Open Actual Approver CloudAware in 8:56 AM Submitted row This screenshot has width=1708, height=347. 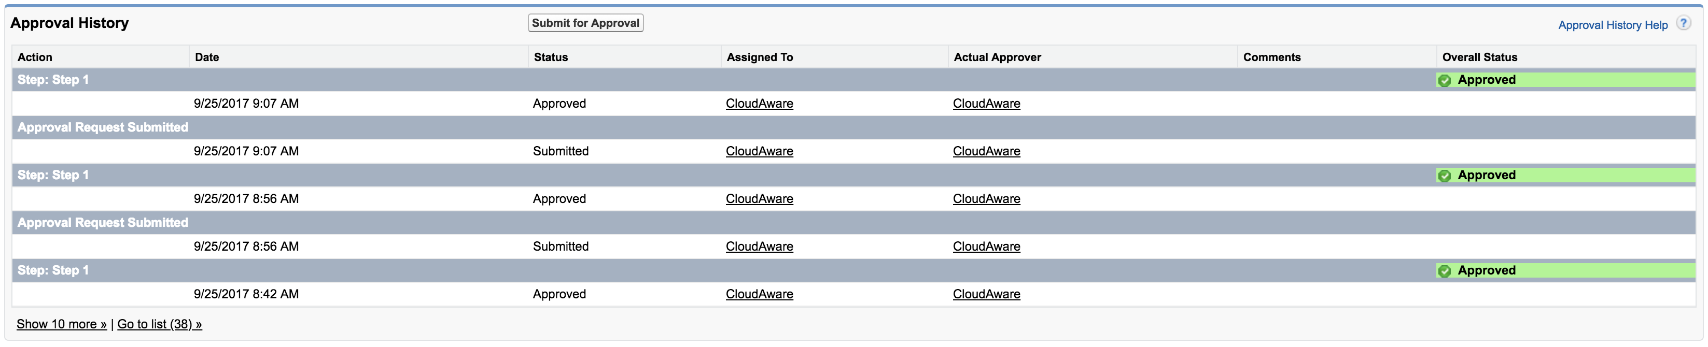[x=986, y=247]
